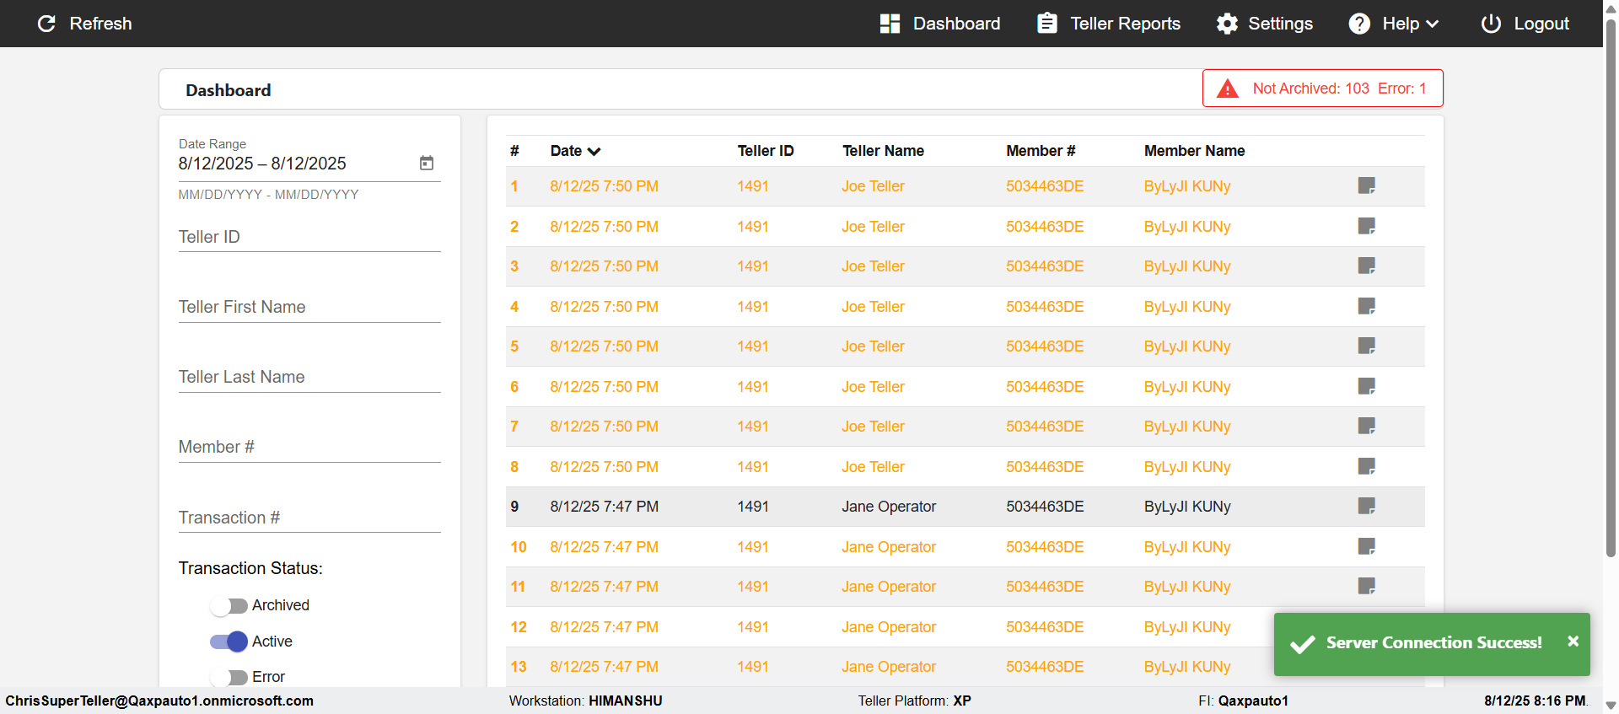The width and height of the screenshot is (1619, 714).
Task: Click the red warning triangle alert icon
Action: (1228, 89)
